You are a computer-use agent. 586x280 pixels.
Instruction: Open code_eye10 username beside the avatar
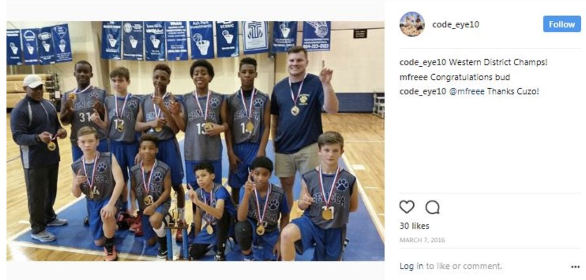click(x=456, y=25)
